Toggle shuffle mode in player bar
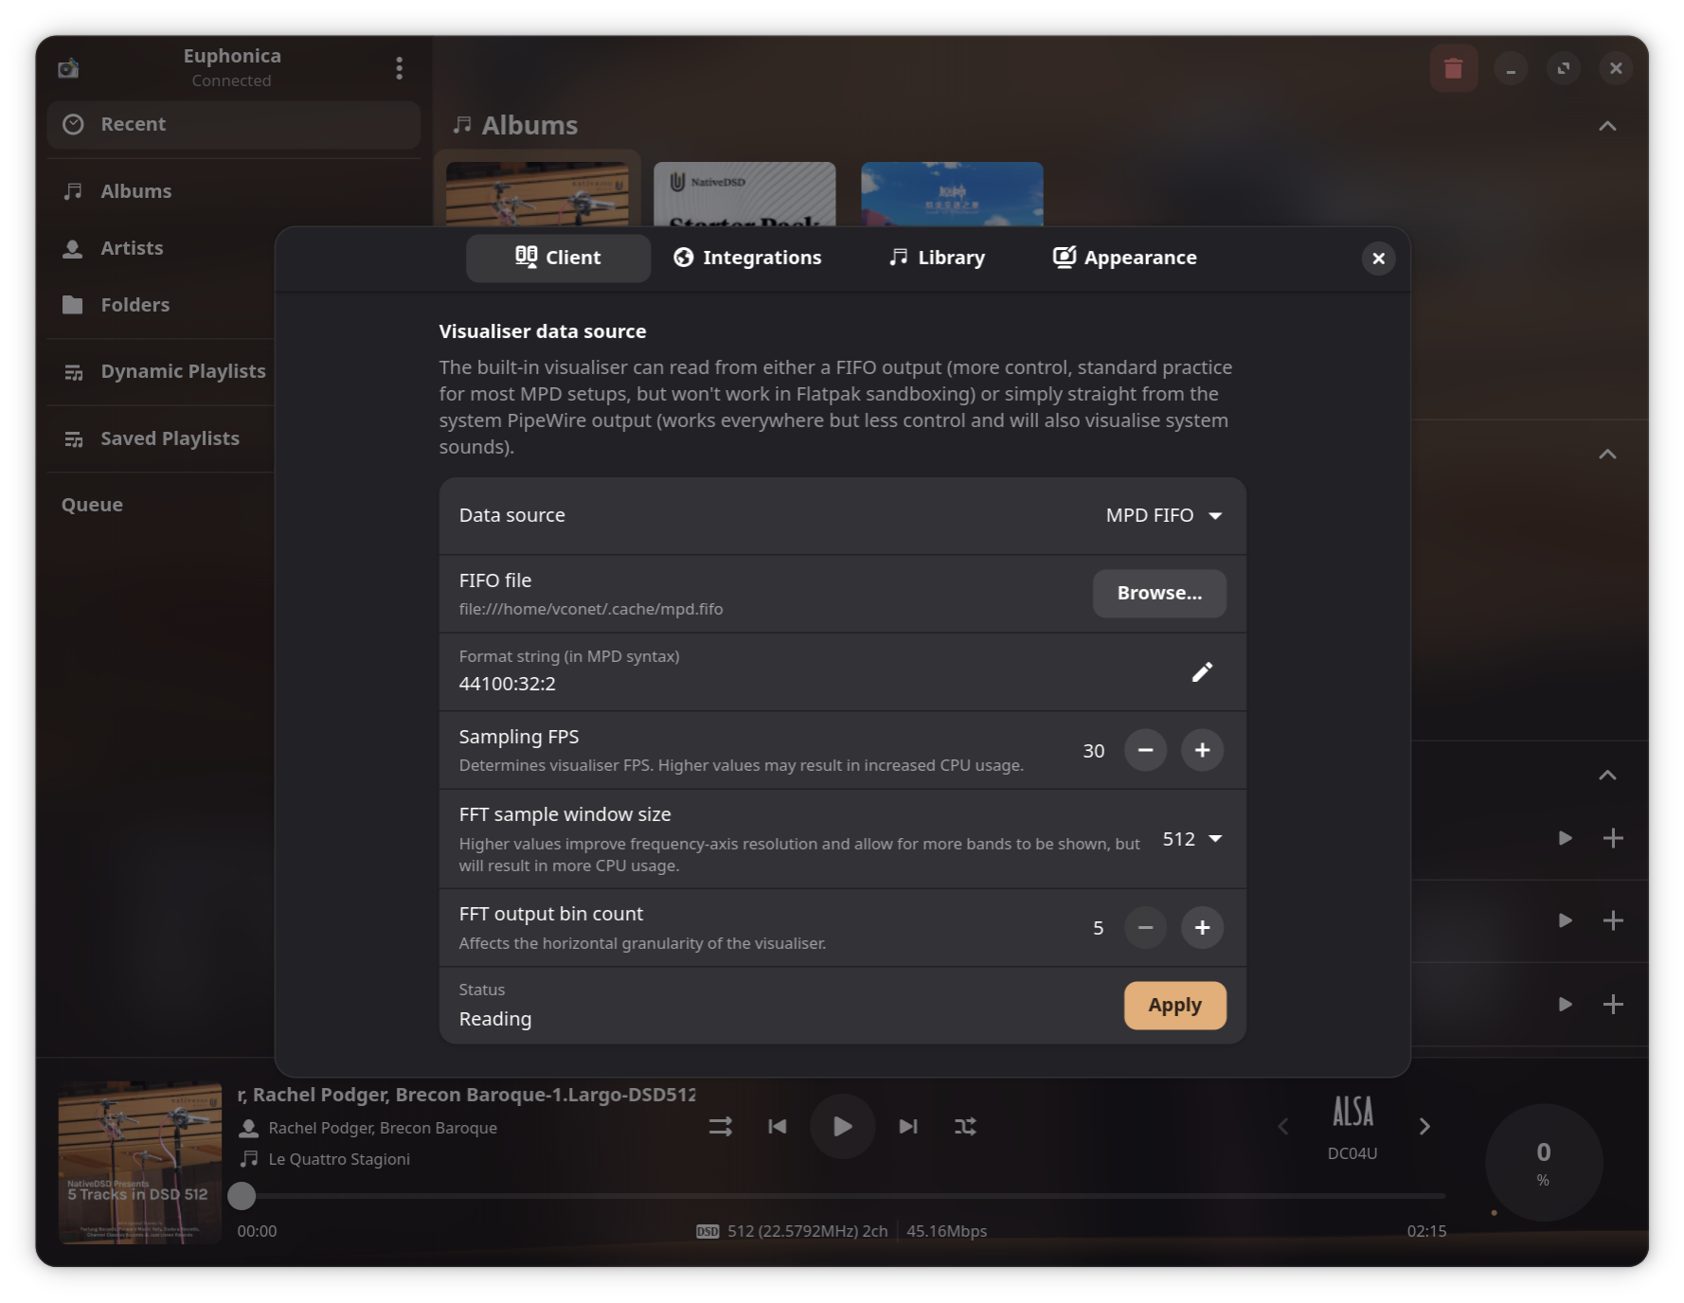1684x1303 pixels. pos(965,1126)
